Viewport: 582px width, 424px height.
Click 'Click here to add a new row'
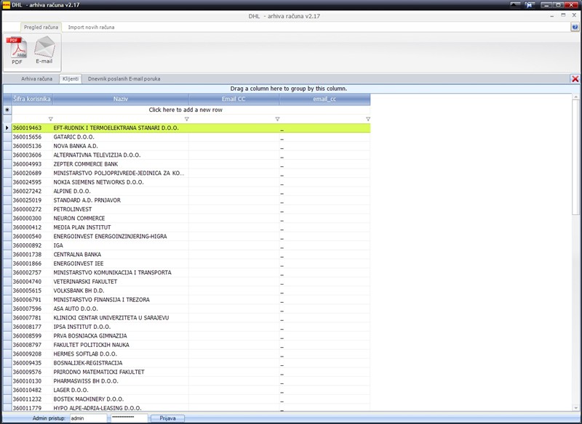point(186,110)
